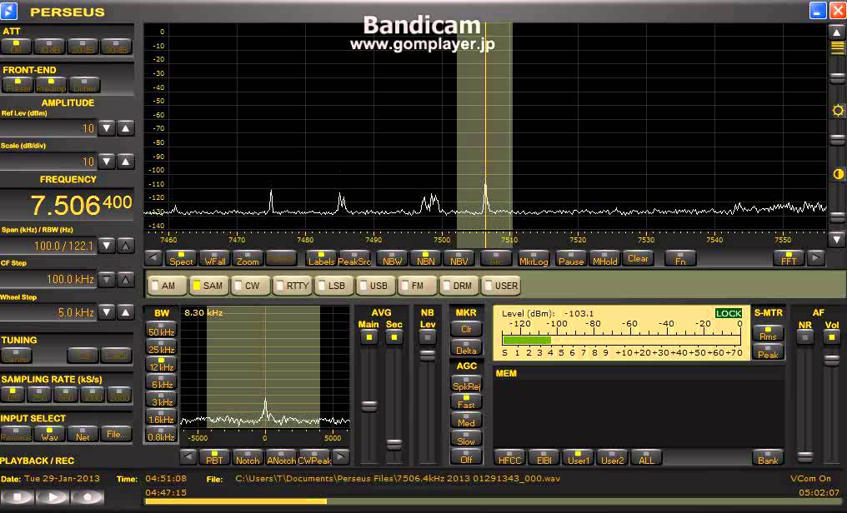
Task: Select AM demodulation mode
Action: (167, 286)
